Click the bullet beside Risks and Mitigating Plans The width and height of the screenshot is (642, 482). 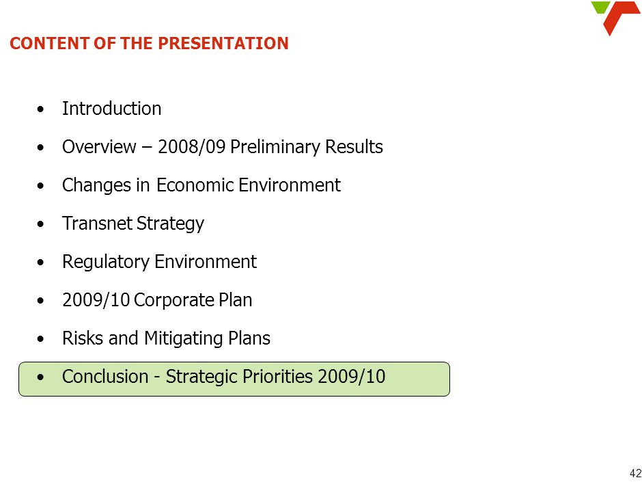pos(40,339)
